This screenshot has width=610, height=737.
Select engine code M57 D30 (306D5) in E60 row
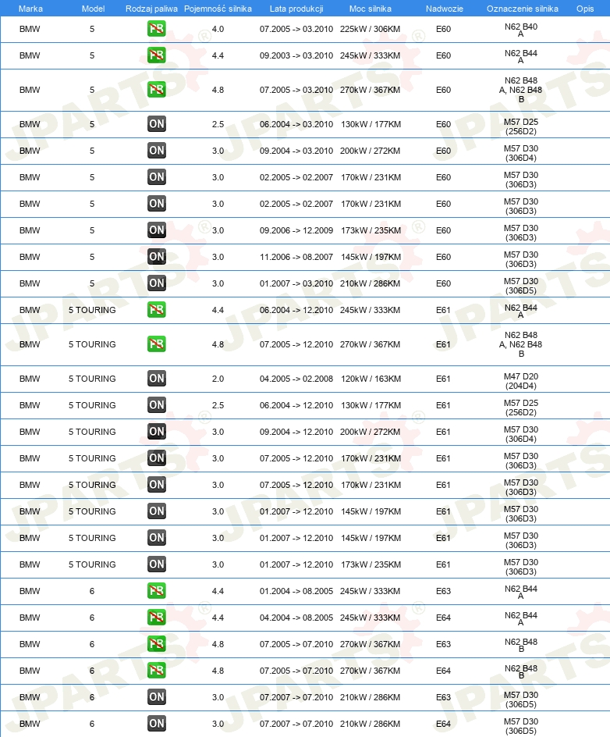tap(521, 286)
